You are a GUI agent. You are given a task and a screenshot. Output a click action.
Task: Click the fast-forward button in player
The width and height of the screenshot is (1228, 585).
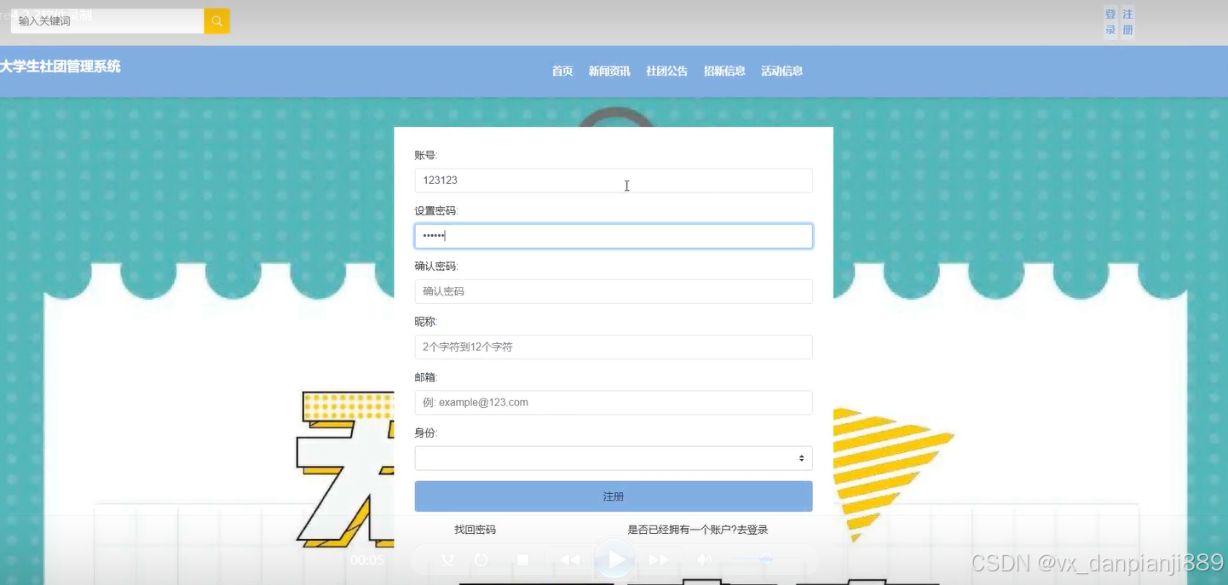click(x=659, y=559)
